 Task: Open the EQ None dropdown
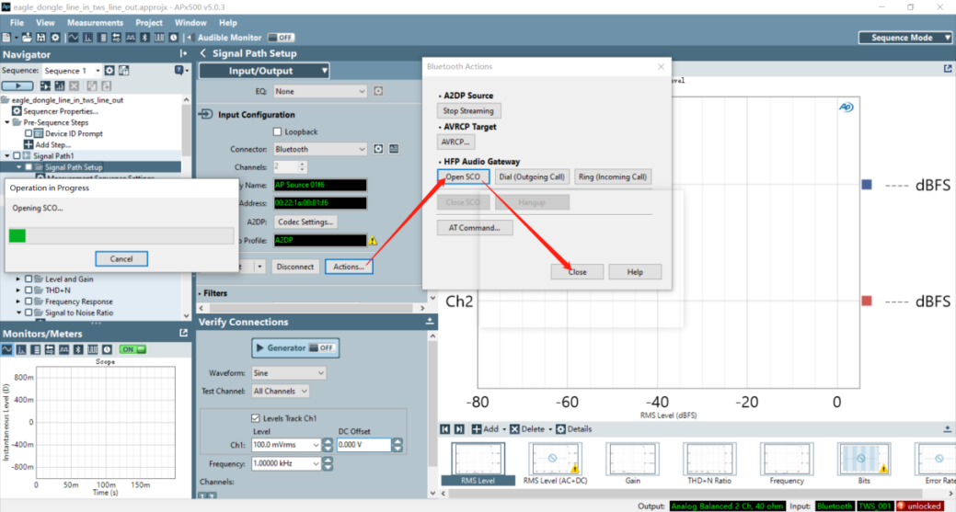[x=320, y=91]
